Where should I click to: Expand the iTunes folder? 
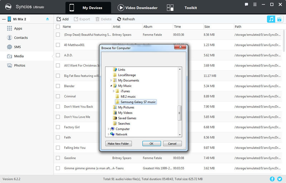114,91
